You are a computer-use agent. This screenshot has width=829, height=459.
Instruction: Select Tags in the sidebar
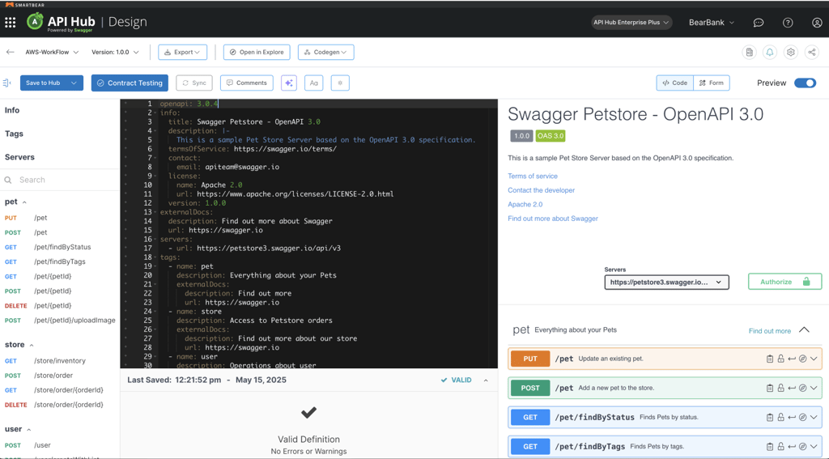(x=14, y=134)
